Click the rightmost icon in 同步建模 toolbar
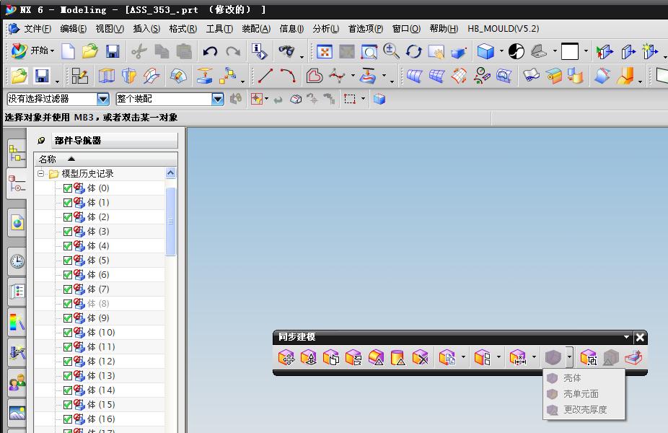The image size is (668, 433). coord(633,357)
